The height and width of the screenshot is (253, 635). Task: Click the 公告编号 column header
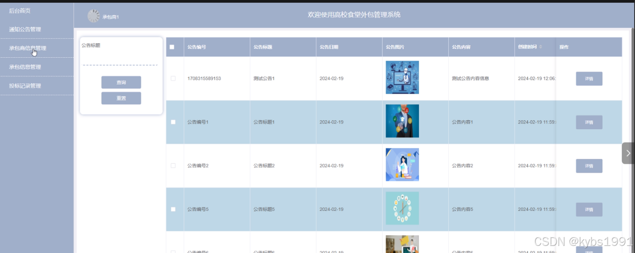point(197,47)
